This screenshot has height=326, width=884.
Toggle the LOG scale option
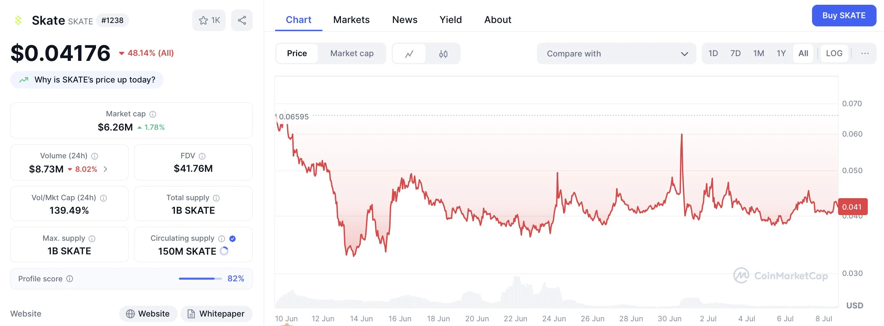coord(834,53)
